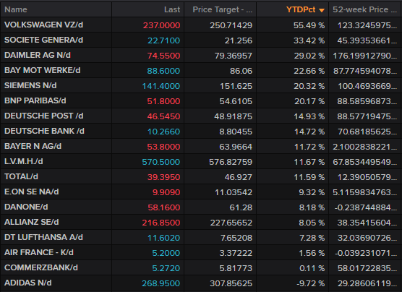This screenshot has width=402, height=292.
Task: Select the DANONE/d row name
Action: point(26,207)
